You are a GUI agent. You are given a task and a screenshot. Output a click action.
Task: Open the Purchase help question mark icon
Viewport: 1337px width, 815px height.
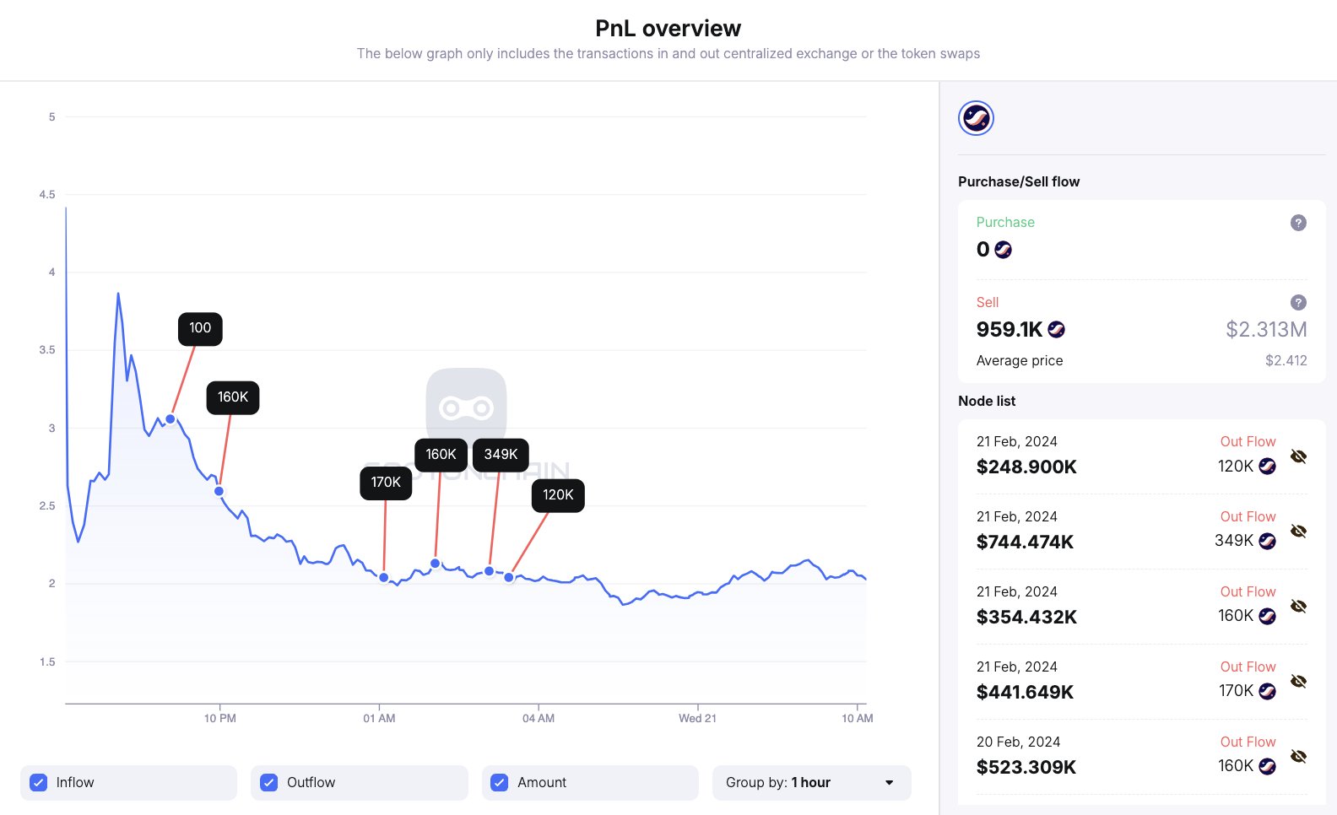click(1298, 223)
